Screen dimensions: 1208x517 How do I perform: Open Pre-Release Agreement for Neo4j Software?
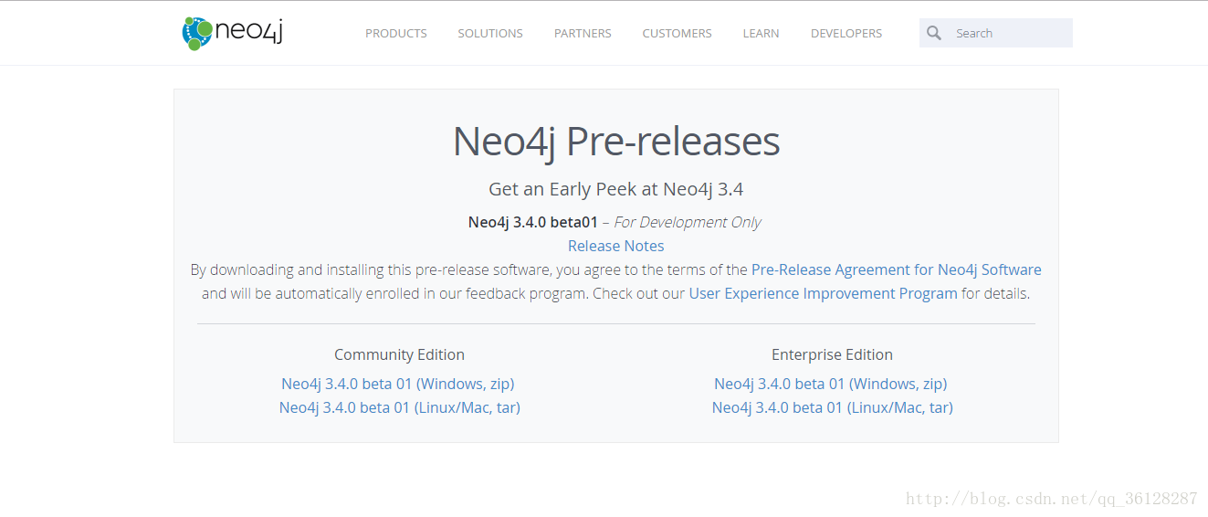pos(897,269)
